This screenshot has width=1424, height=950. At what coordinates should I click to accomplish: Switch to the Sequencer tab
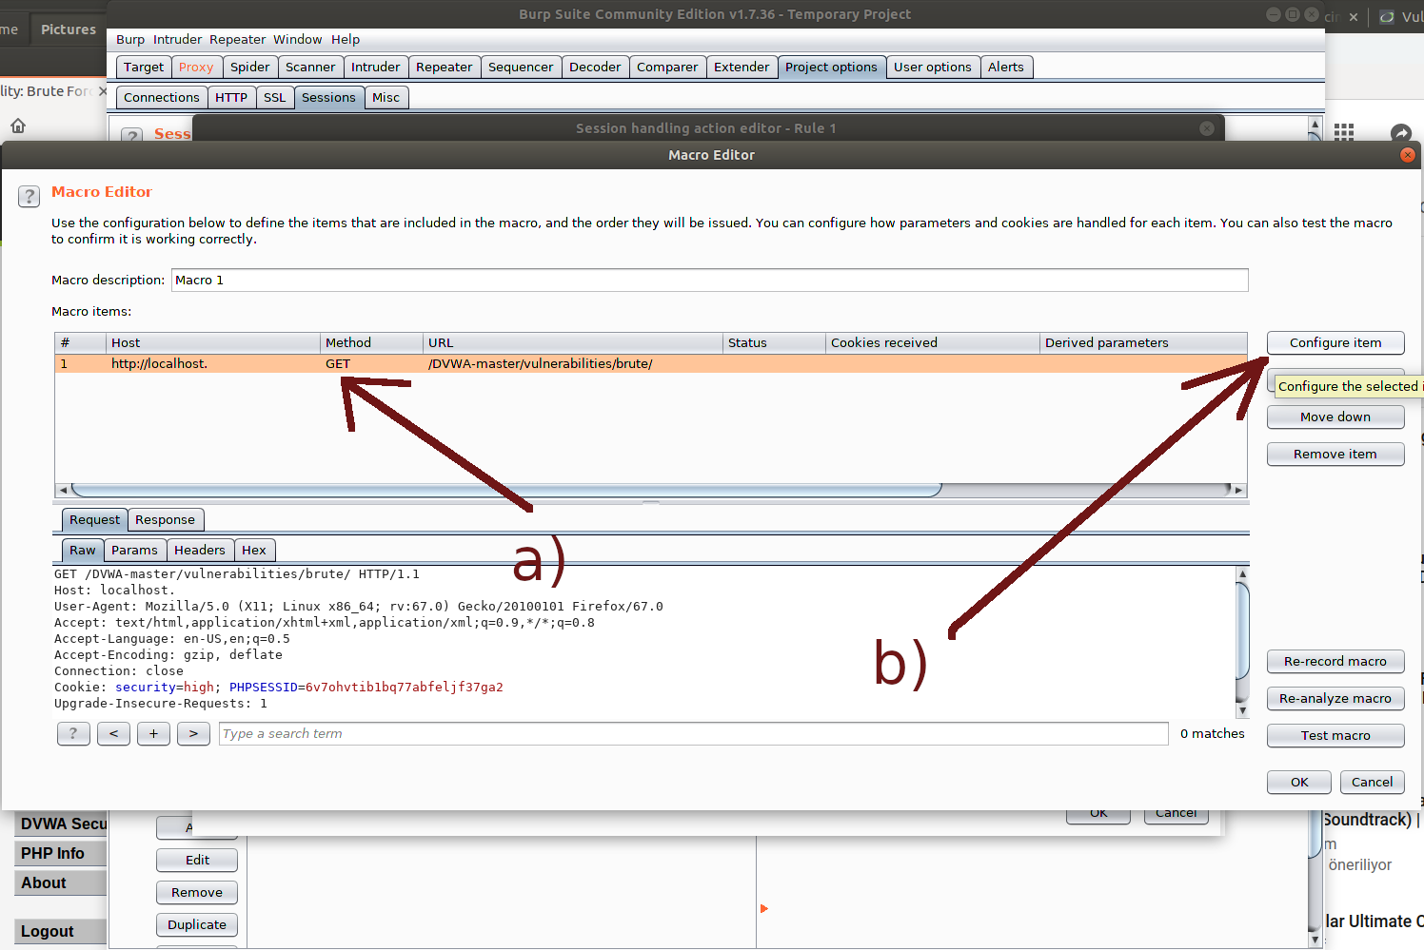tap(521, 67)
